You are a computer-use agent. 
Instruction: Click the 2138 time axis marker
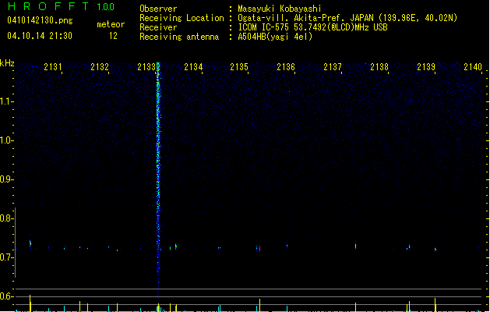click(379, 67)
